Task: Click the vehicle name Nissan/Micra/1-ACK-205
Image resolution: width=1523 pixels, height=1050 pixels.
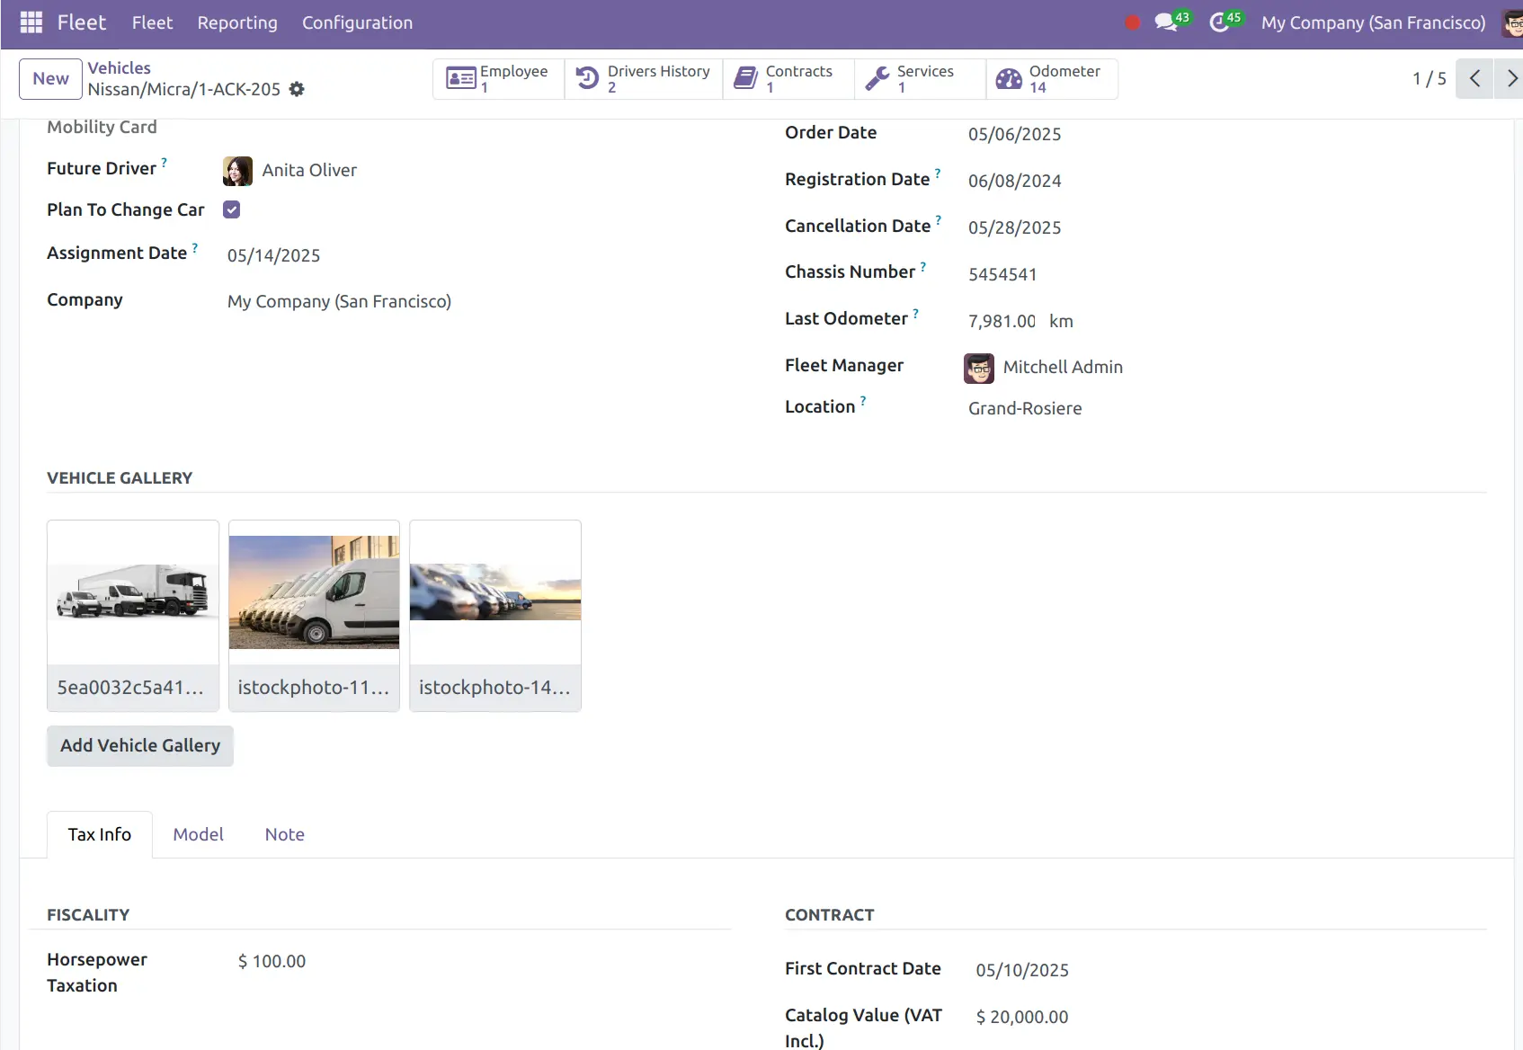Action: (184, 90)
